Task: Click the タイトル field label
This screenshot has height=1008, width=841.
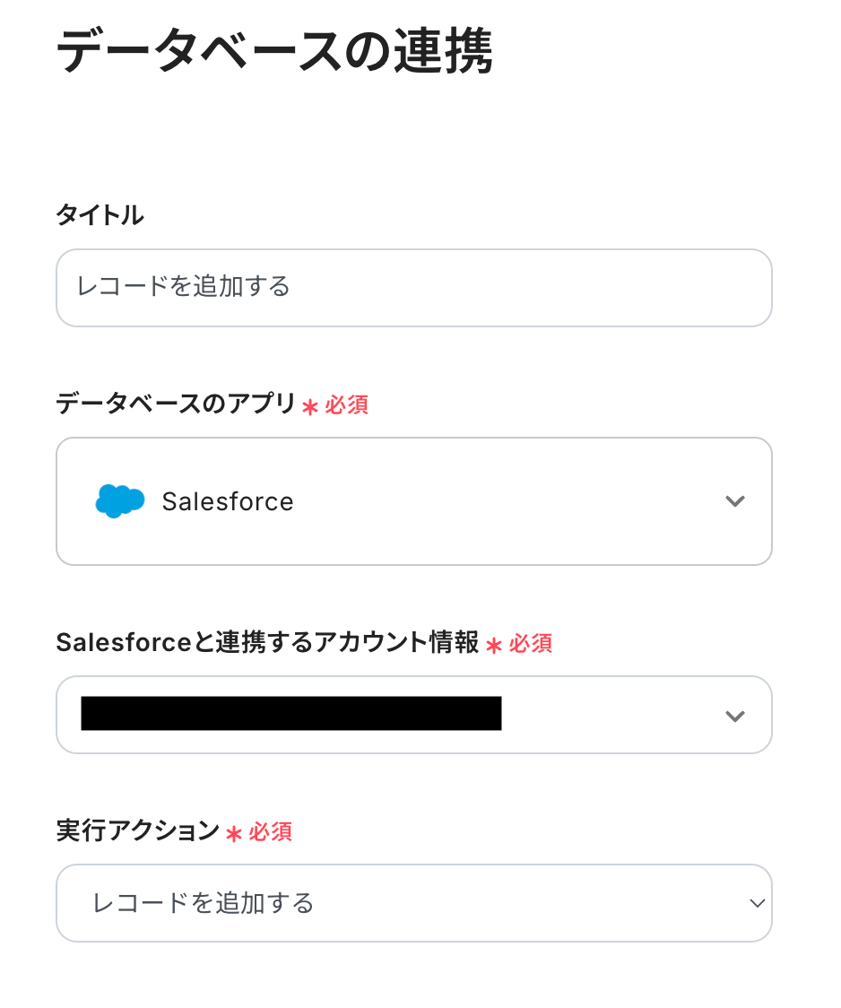Action: point(100,215)
